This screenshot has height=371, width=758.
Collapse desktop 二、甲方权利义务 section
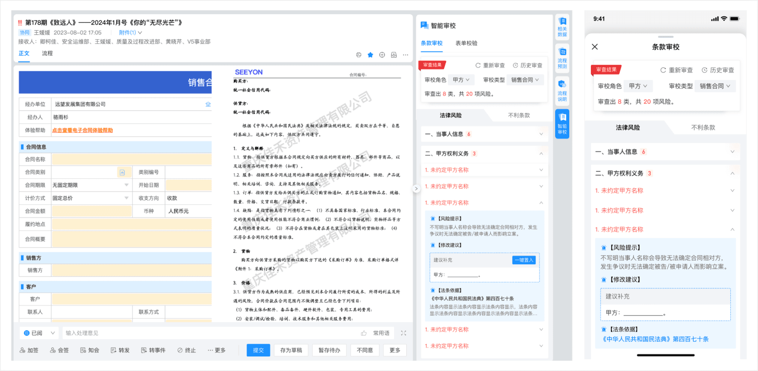[484, 154]
